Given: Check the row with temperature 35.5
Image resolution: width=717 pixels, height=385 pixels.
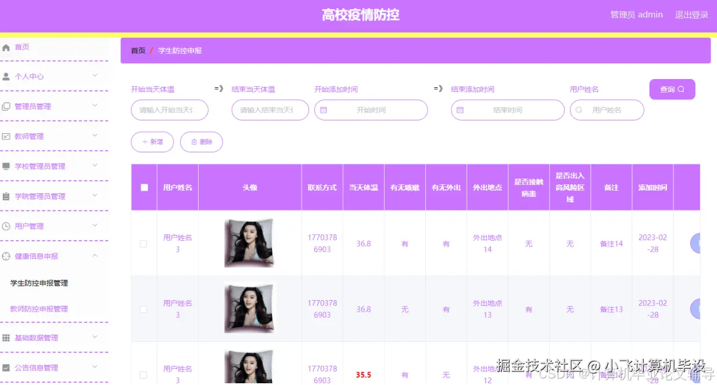Looking at the screenshot, I should [144, 375].
